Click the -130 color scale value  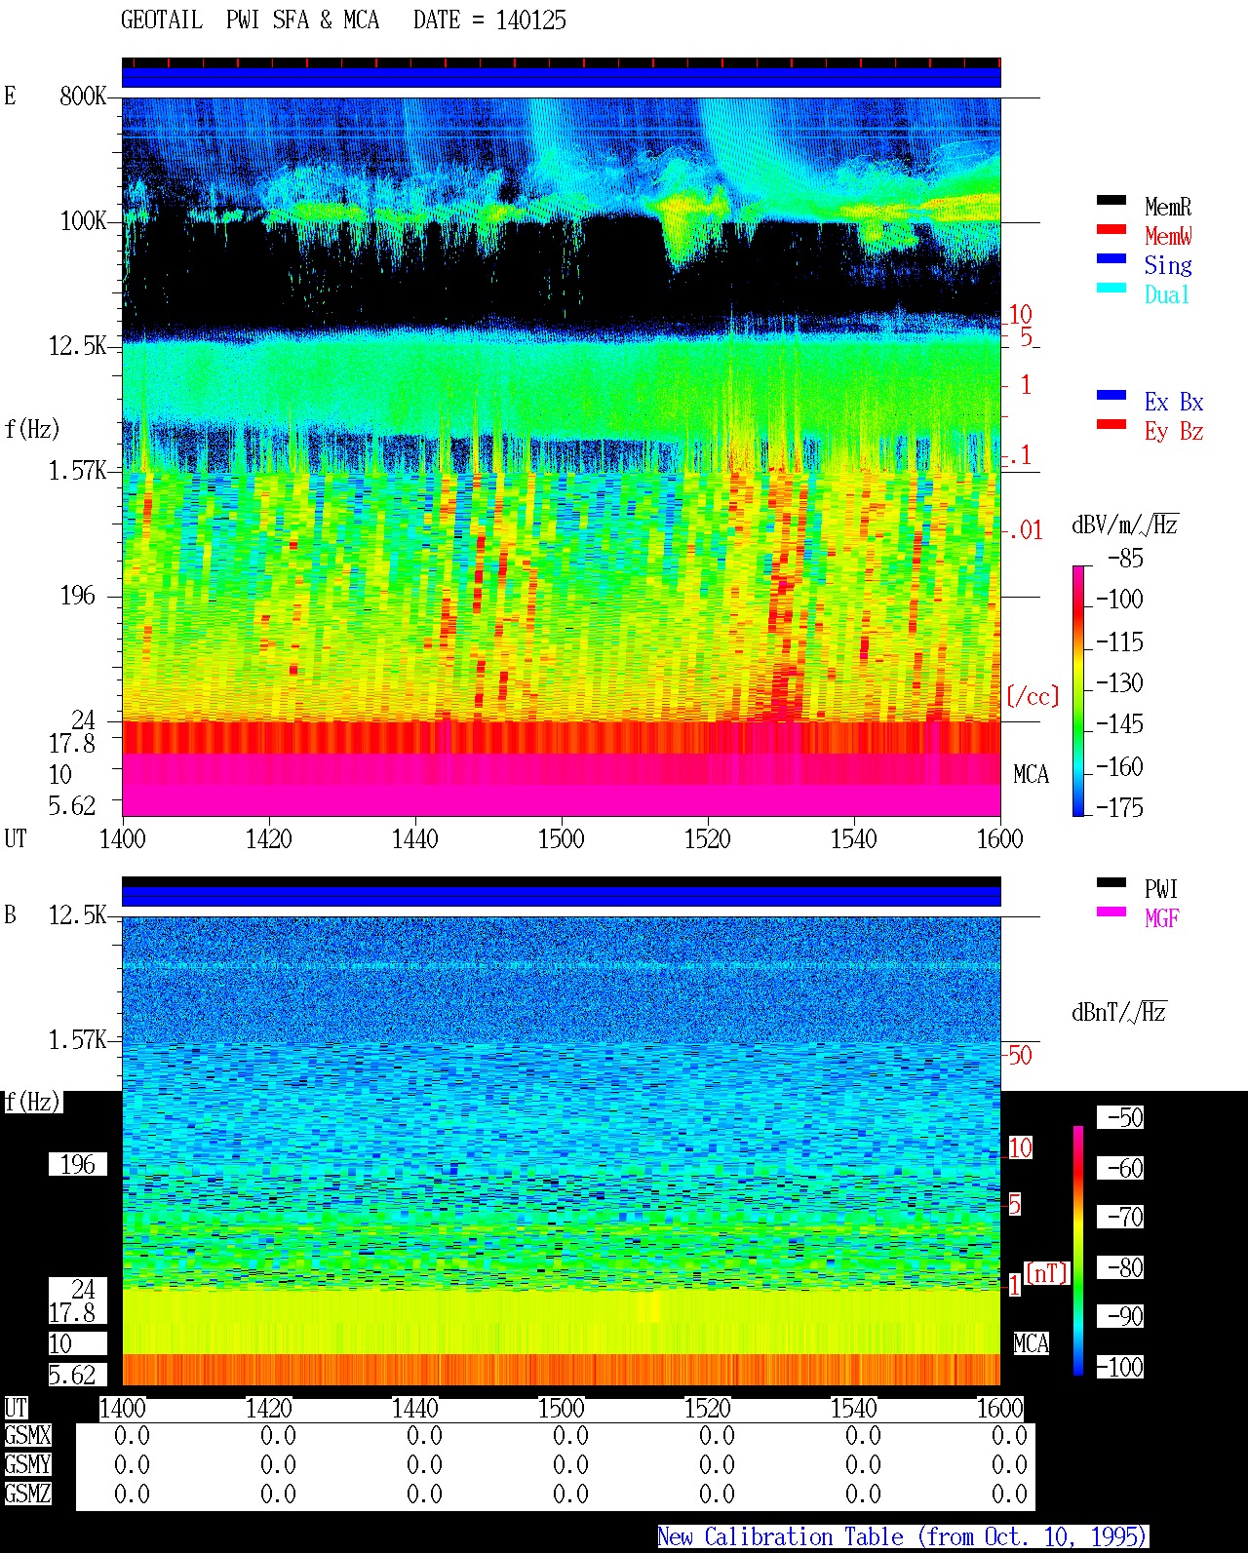click(x=1119, y=682)
